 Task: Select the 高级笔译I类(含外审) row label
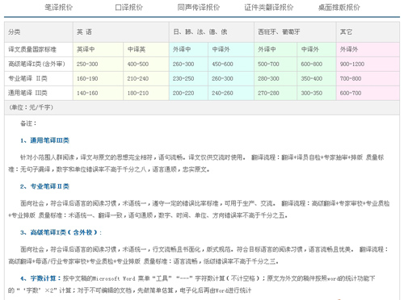pyautogui.click(x=39, y=64)
